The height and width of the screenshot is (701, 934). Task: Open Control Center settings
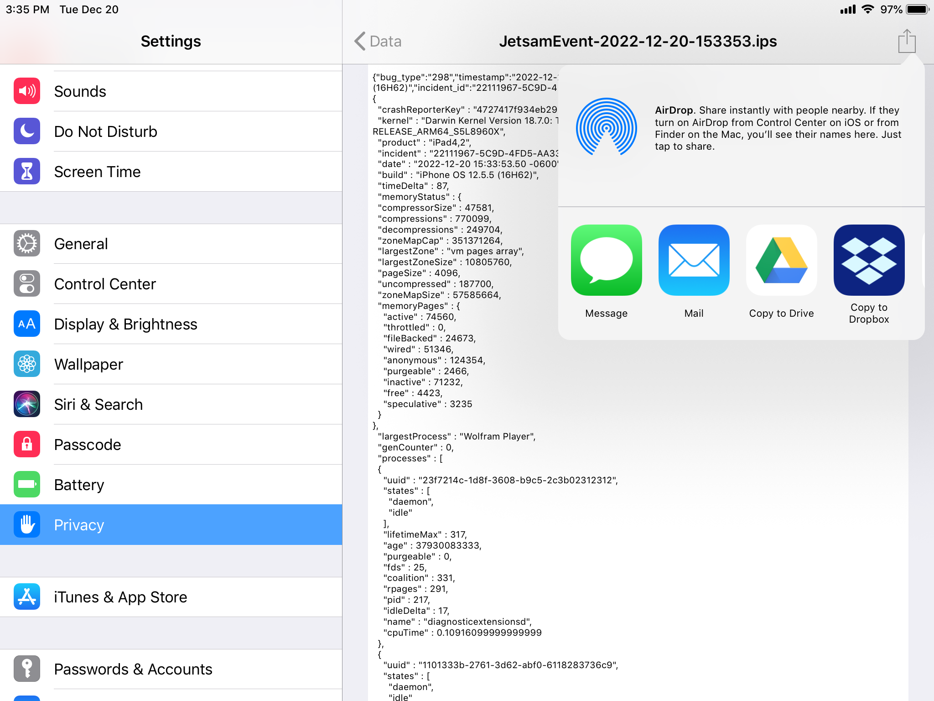coord(171,284)
